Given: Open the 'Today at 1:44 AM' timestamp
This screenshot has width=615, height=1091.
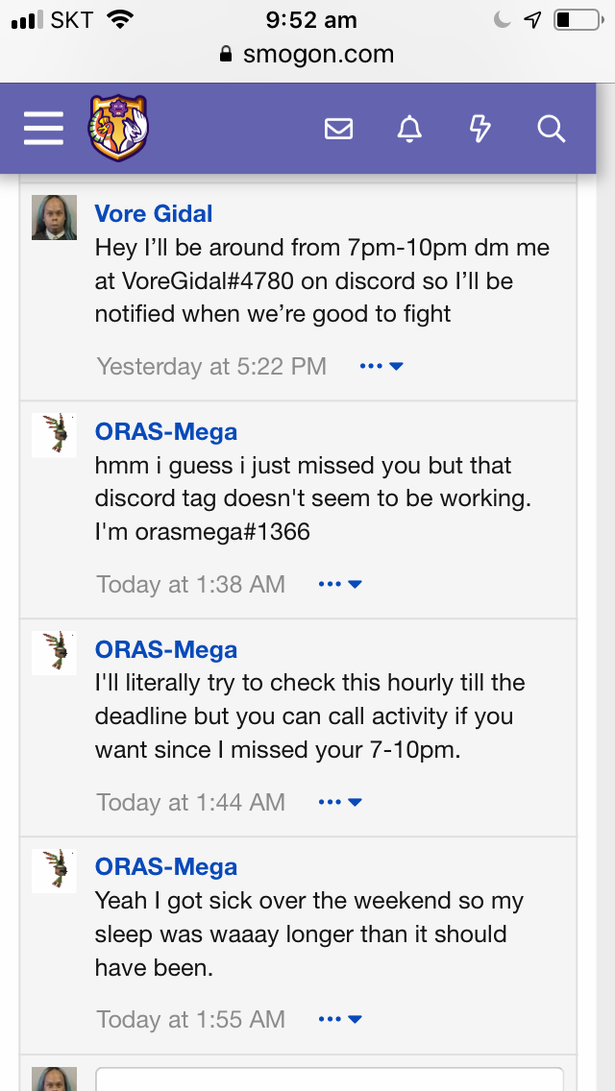Looking at the screenshot, I should click(x=190, y=802).
